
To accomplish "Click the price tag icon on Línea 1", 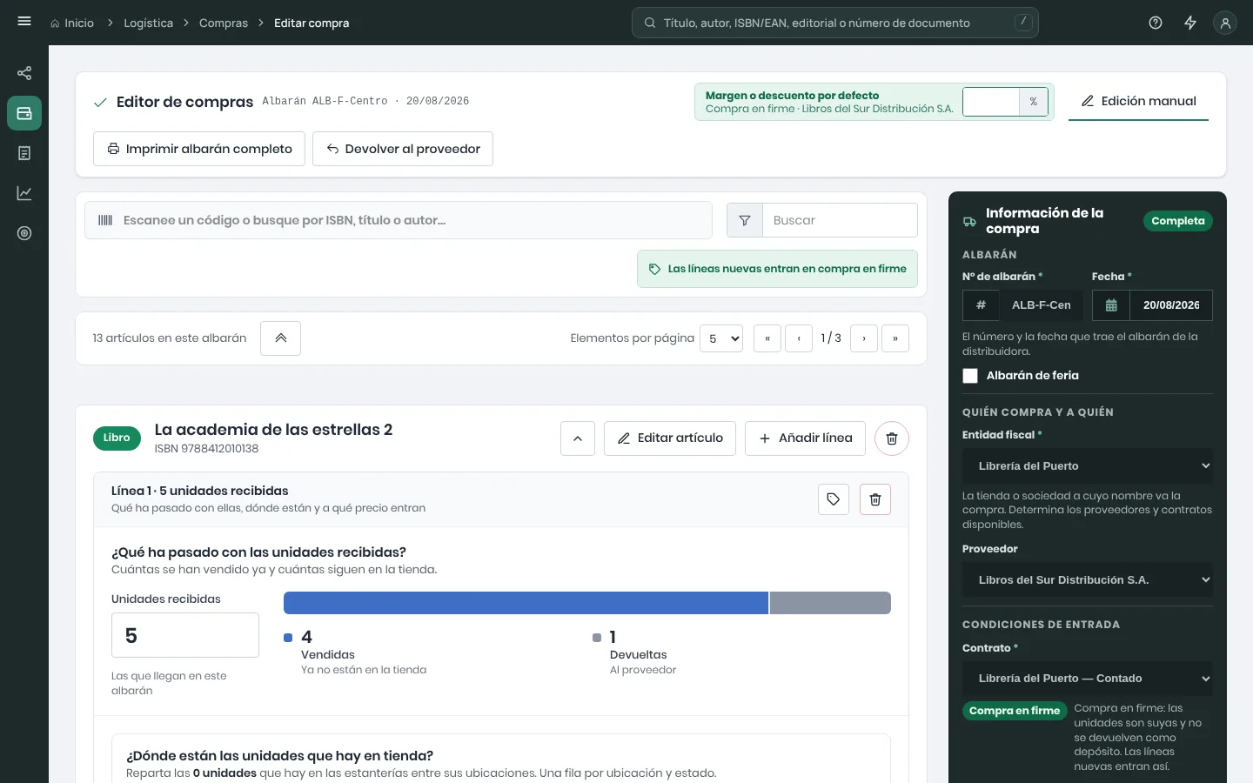I will click(834, 499).
